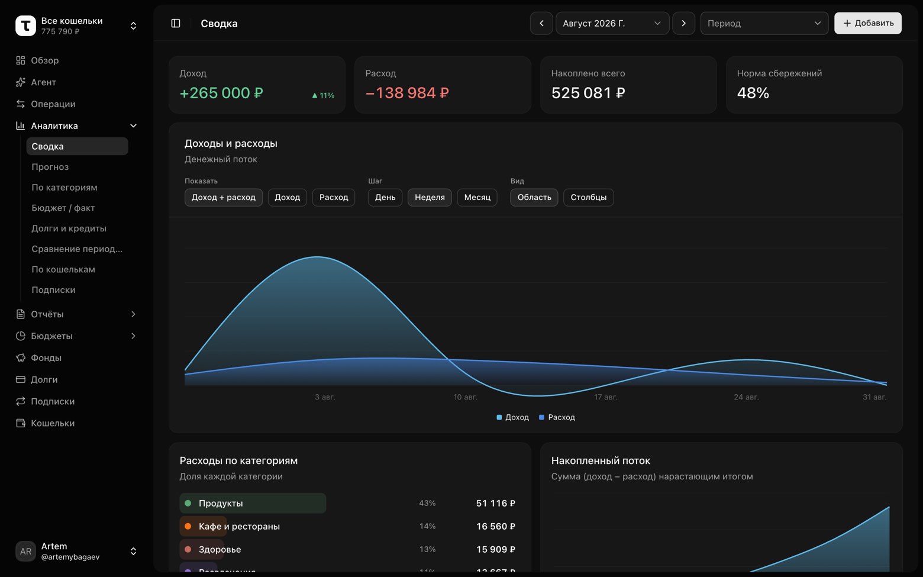
Task: Click the AR user avatar
Action: 25,551
